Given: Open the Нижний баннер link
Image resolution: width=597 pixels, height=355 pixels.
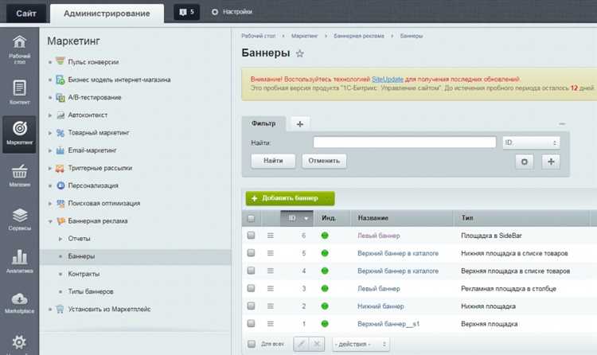Looking at the screenshot, I should pos(380,306).
